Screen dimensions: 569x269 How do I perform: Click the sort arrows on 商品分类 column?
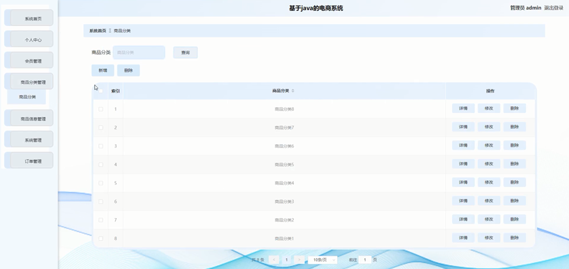tap(293, 91)
